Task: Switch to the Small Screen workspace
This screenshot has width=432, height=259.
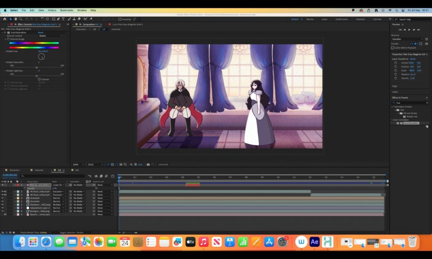Action: click(341, 19)
